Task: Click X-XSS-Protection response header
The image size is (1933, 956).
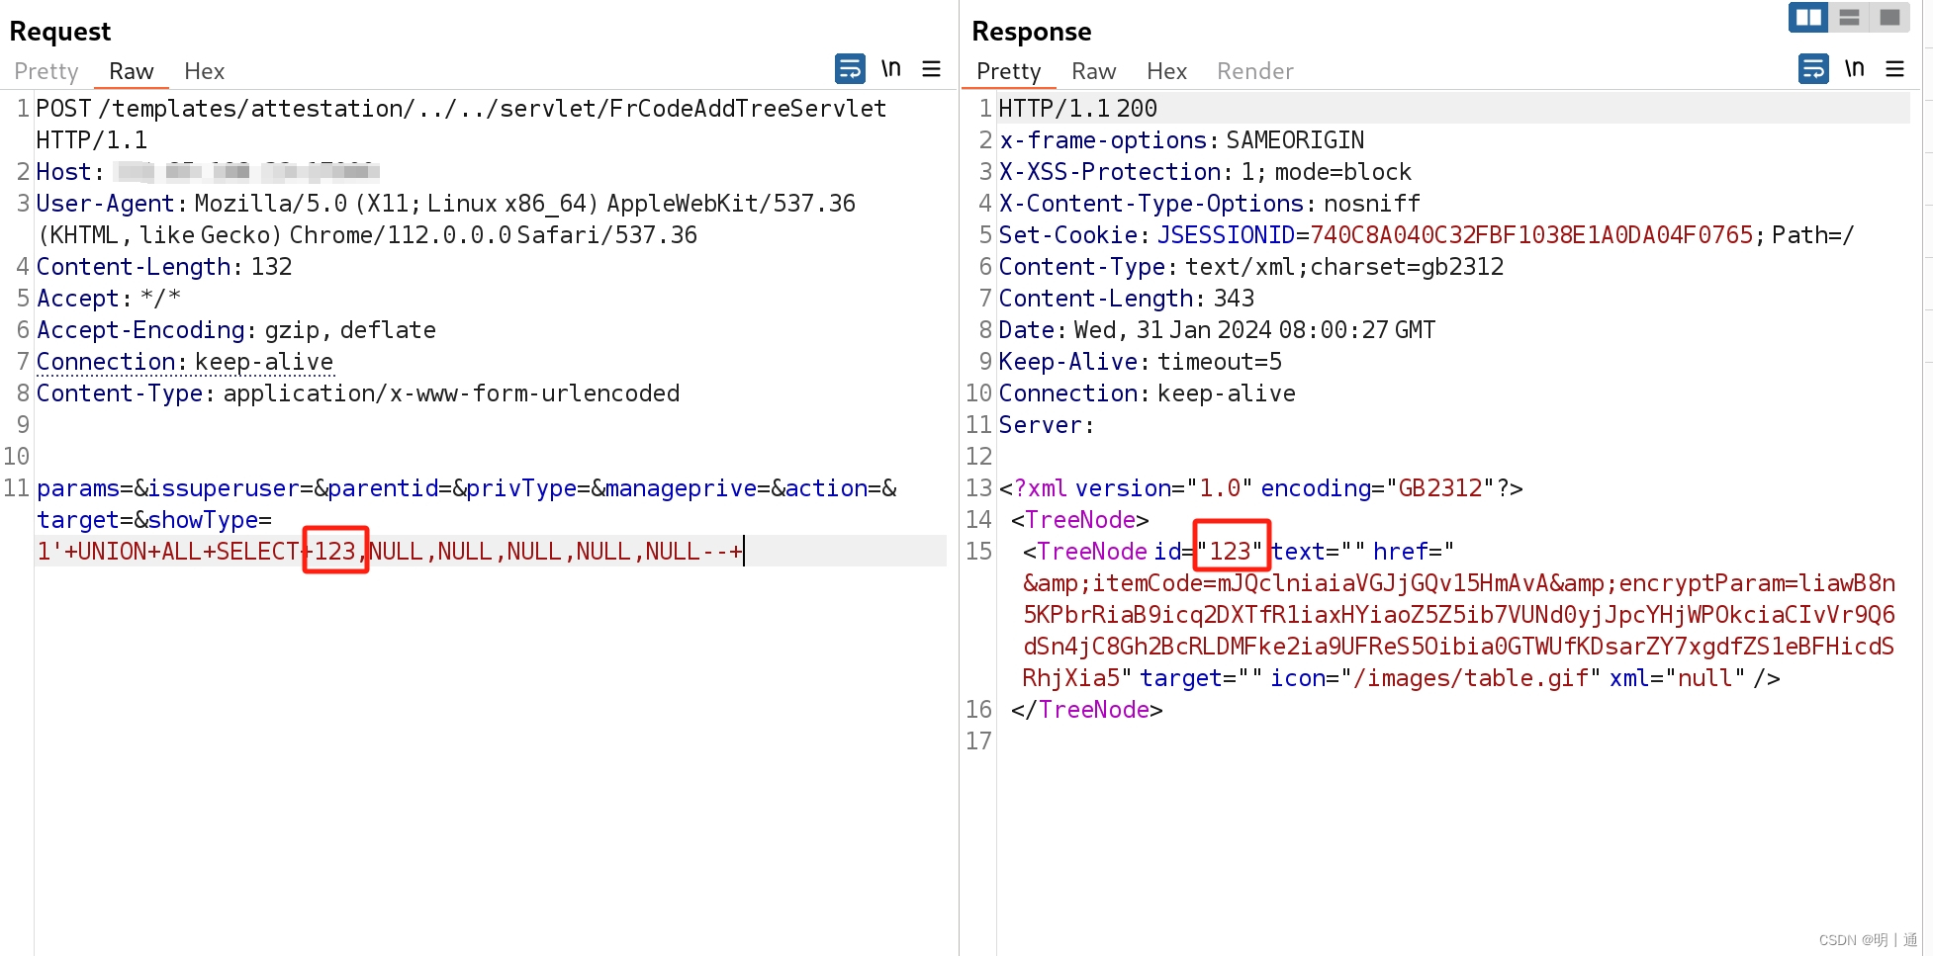Action: 1206,172
